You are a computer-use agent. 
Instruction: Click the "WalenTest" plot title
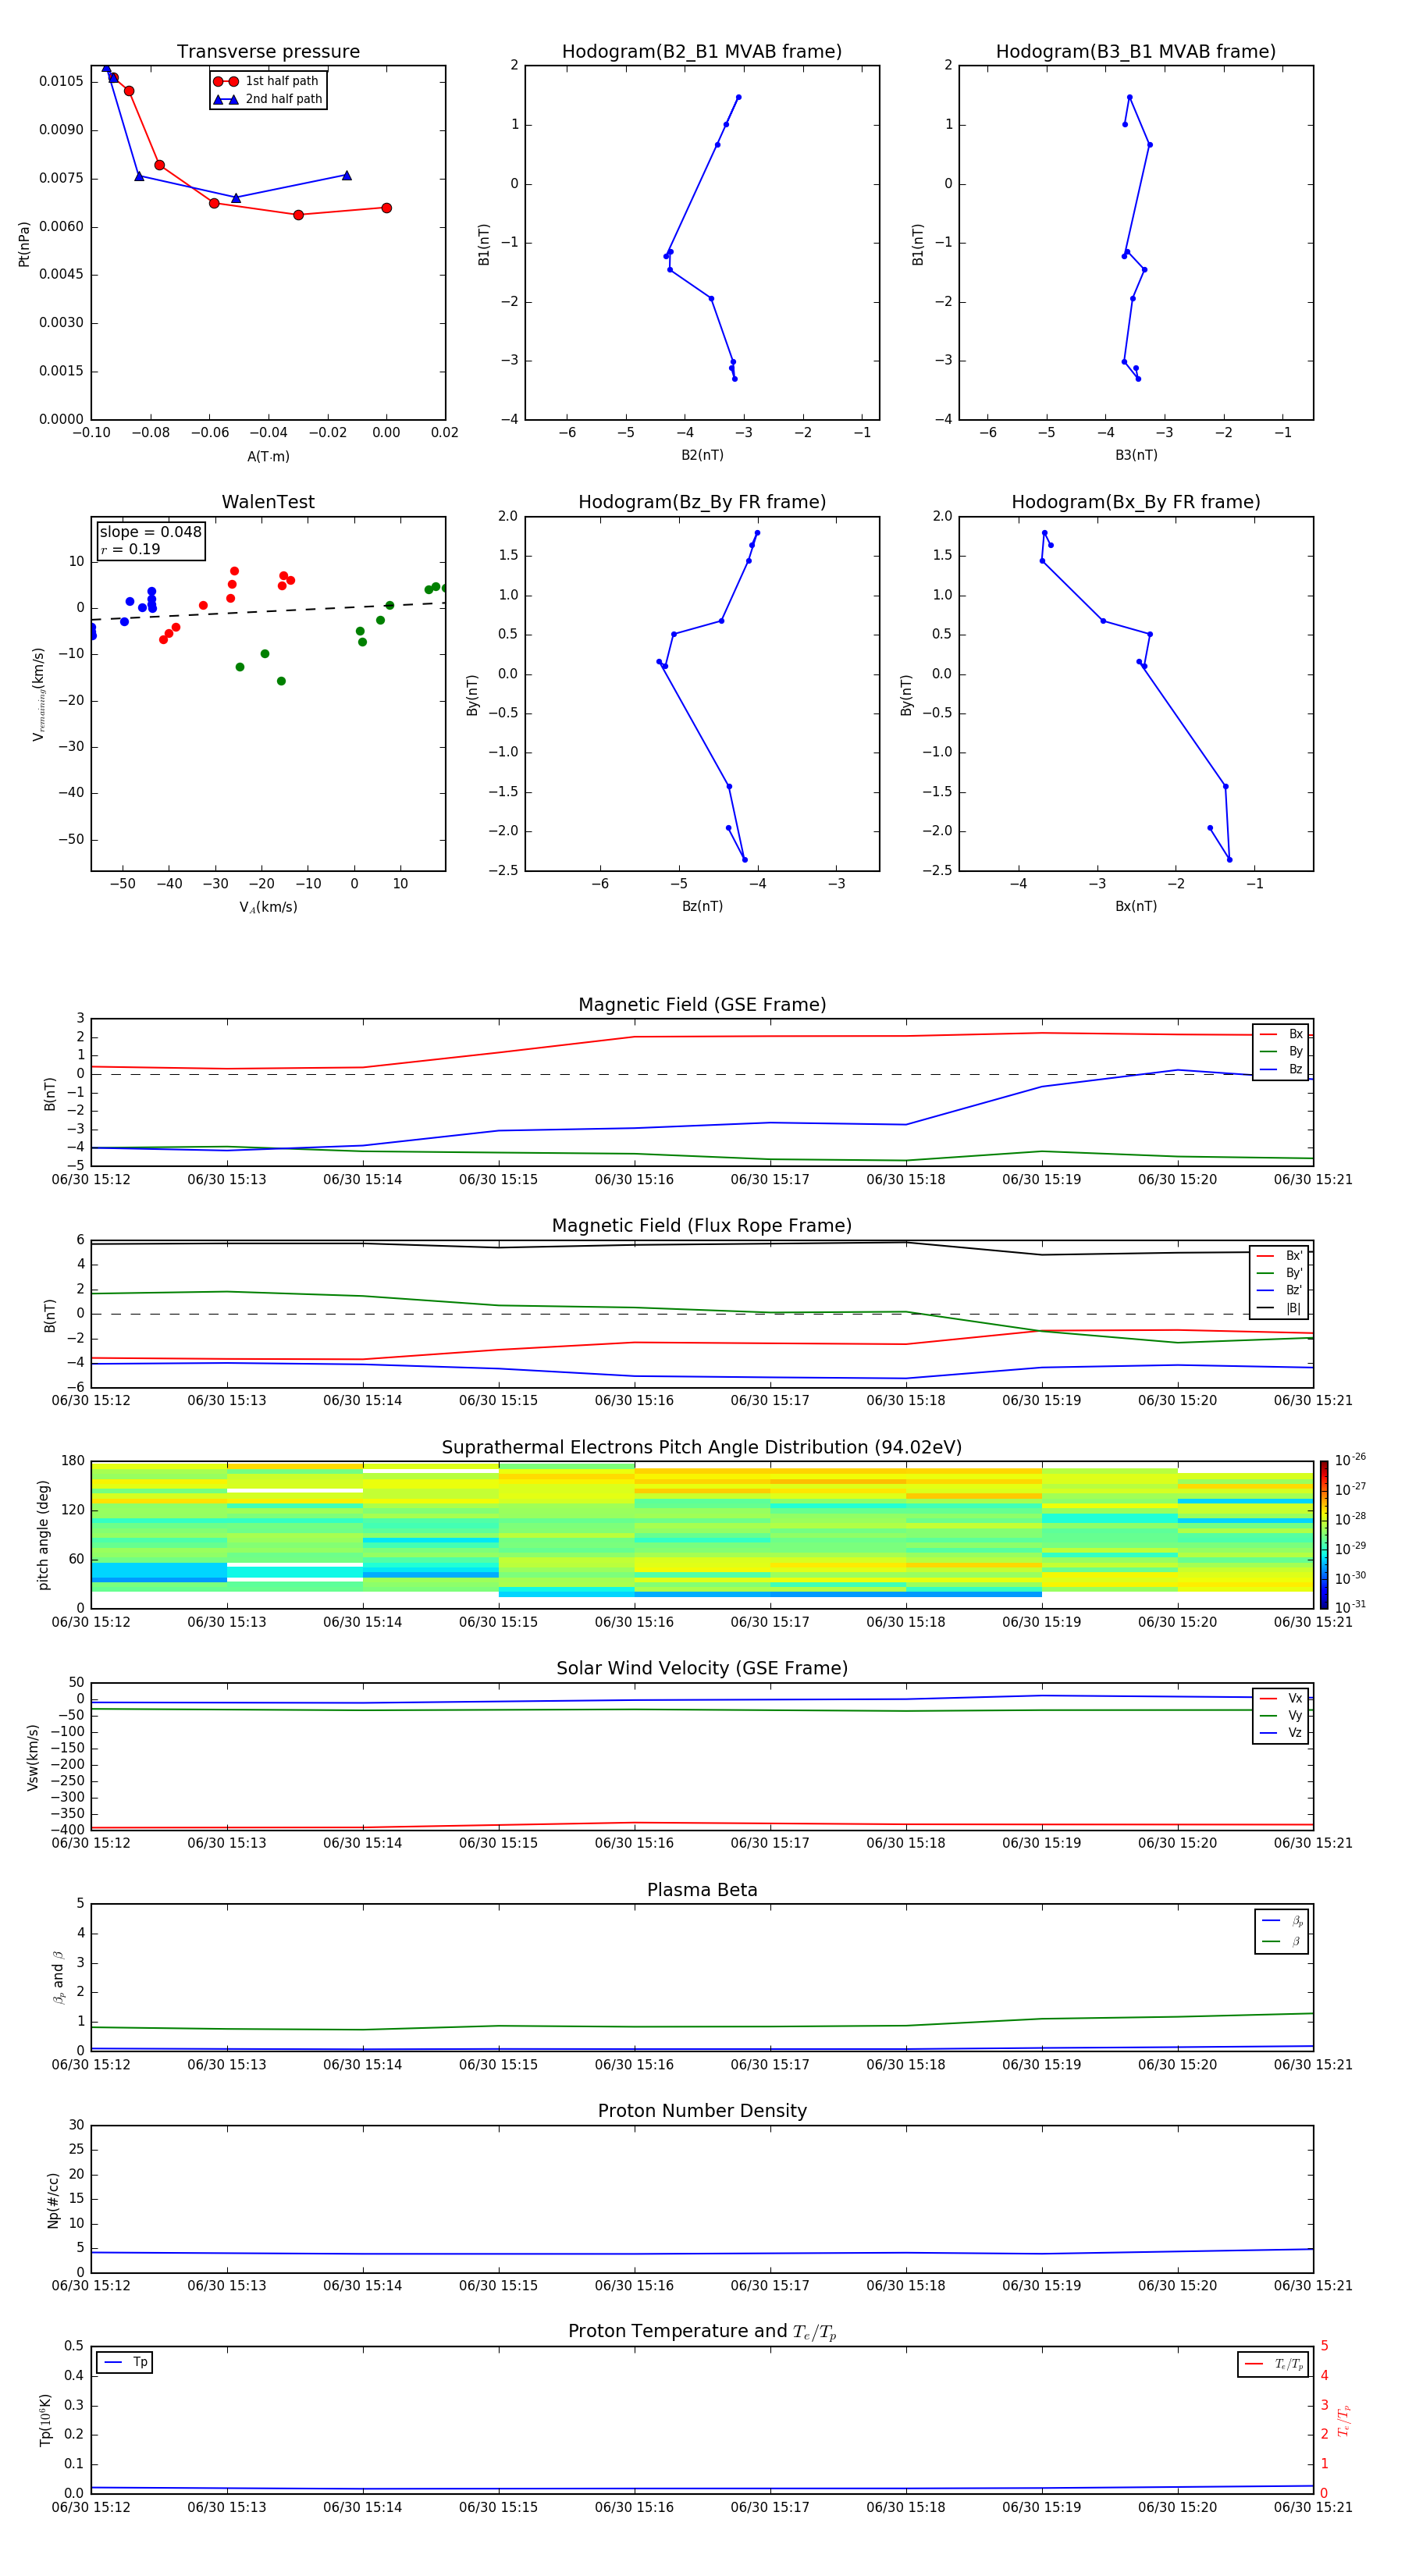click(268, 502)
